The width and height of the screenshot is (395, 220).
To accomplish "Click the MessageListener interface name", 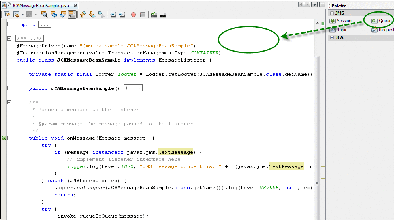I will pos(182,60).
